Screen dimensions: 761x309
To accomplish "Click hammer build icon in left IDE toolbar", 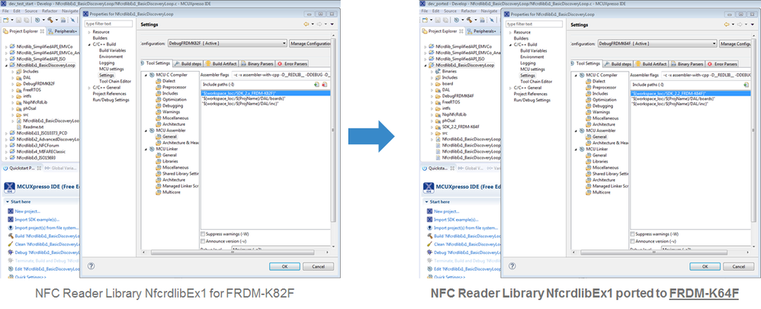I will (50, 20).
